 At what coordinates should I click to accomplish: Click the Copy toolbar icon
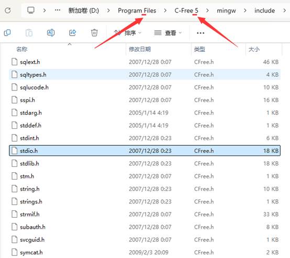point(7,33)
